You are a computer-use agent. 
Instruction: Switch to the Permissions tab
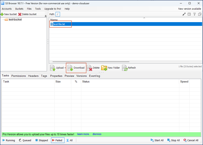tap(19, 76)
